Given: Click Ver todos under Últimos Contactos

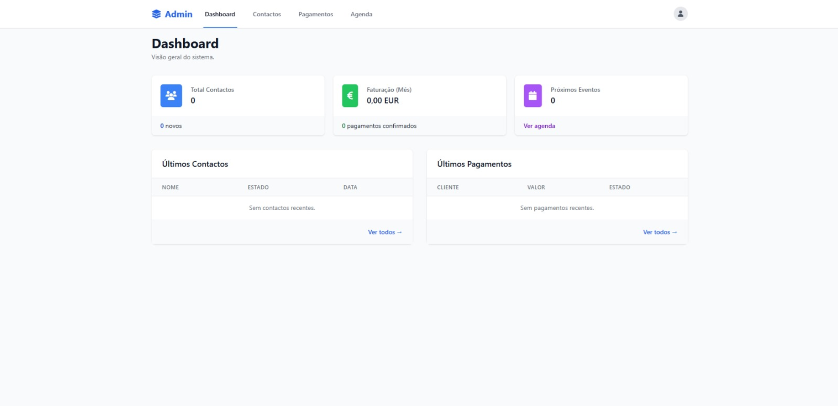Looking at the screenshot, I should click(385, 232).
